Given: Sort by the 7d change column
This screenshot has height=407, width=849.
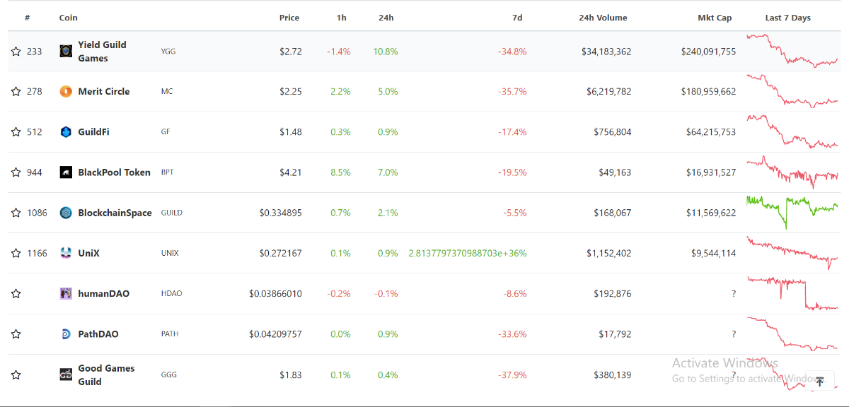Looking at the screenshot, I should click(x=517, y=18).
